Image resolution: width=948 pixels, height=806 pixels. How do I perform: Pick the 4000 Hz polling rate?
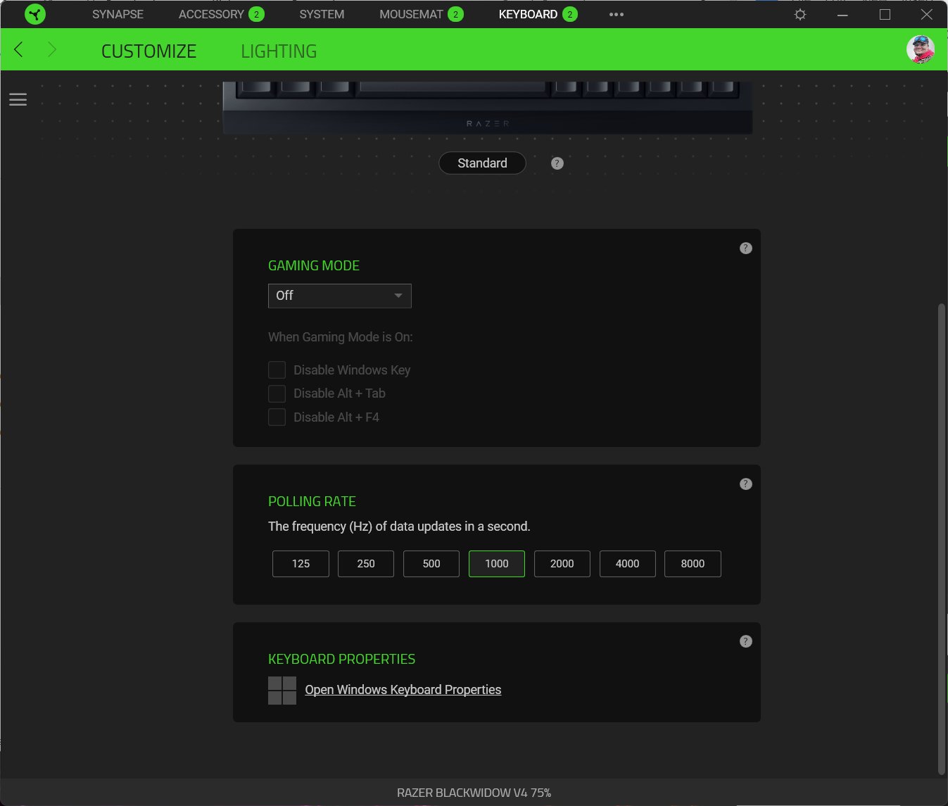[x=628, y=564]
